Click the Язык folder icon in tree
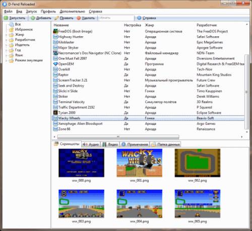The image size is (252, 231). pyautogui.click(x=11, y=55)
